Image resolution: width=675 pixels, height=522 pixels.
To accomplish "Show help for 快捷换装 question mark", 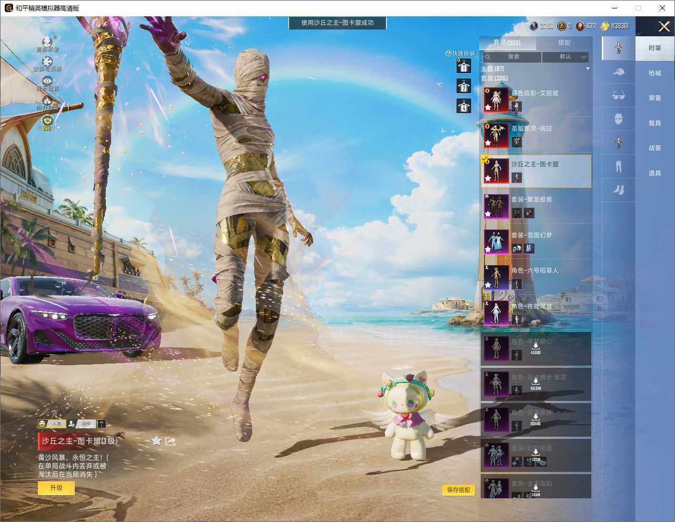I will [x=448, y=53].
